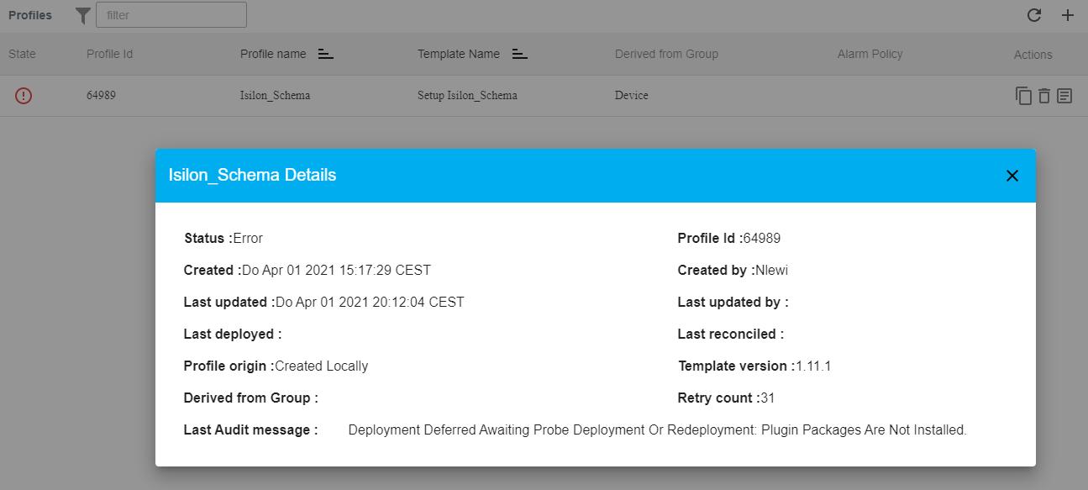Viewport: 1088px width, 490px height.
Task: Delete the Isilon_Schema profile
Action: [1044, 96]
